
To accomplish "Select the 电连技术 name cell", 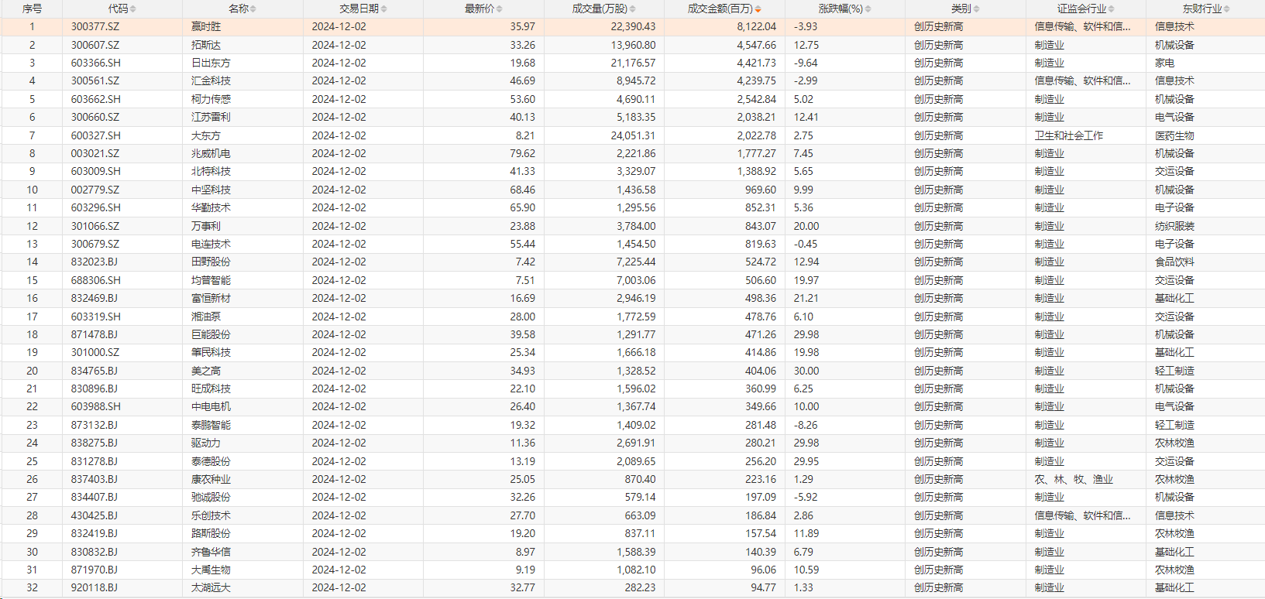I will [211, 244].
